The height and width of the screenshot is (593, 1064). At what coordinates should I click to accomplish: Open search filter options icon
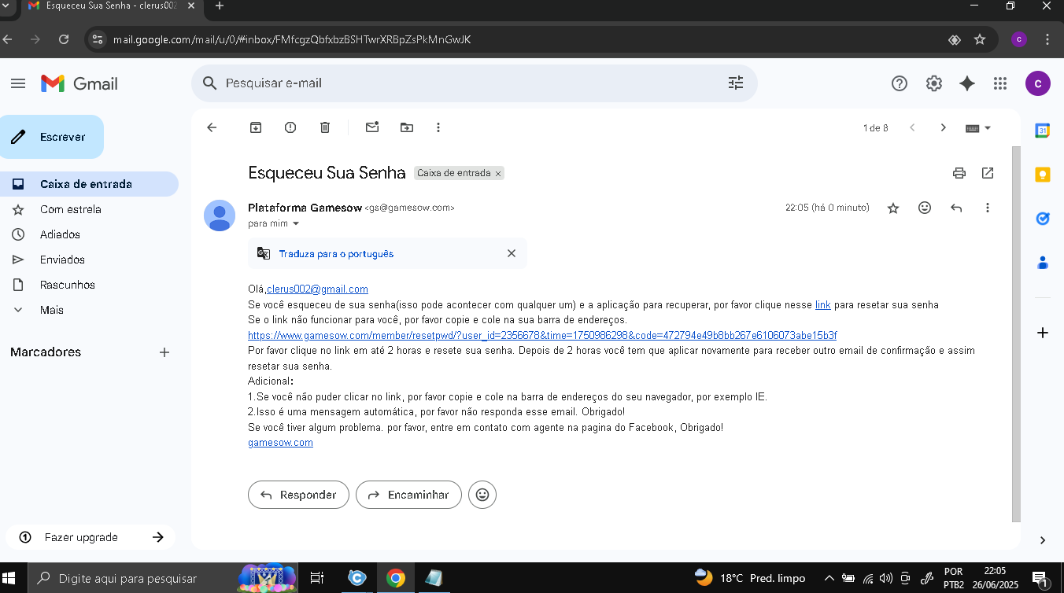(736, 83)
